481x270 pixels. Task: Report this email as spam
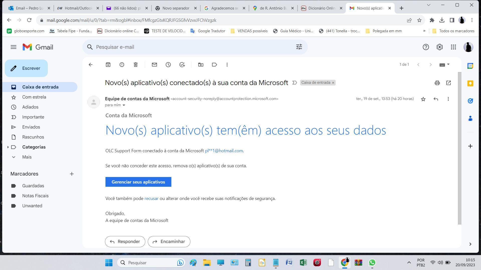(122, 65)
